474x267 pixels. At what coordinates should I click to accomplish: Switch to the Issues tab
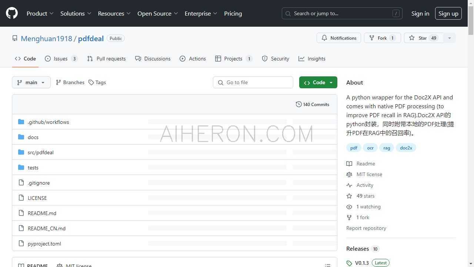(61, 59)
